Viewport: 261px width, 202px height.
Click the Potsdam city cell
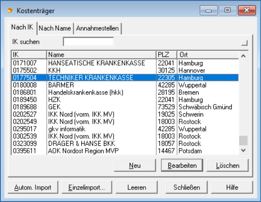point(190,151)
